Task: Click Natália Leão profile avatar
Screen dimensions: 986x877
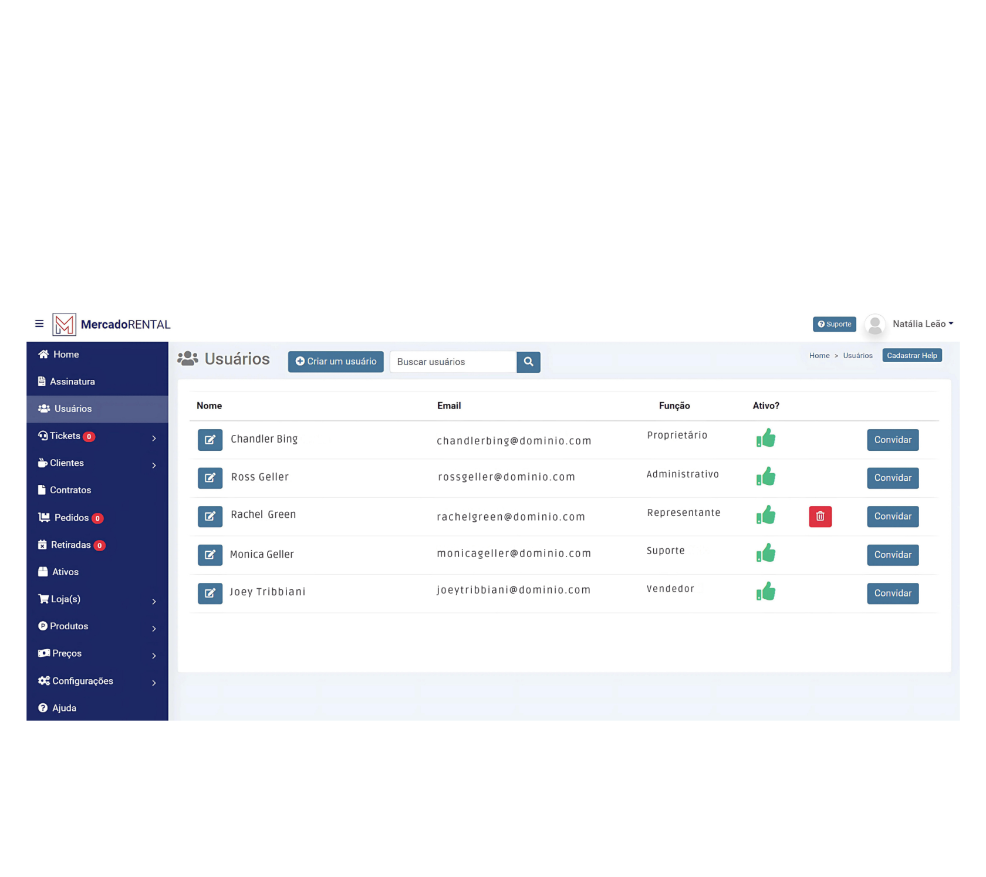Action: coord(874,324)
